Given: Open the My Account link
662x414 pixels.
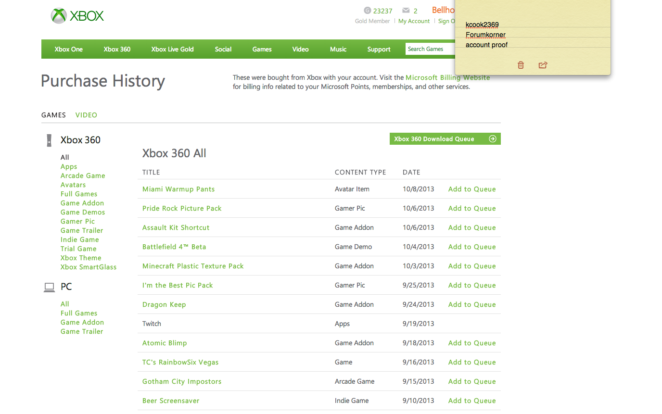Looking at the screenshot, I should pyautogui.click(x=414, y=21).
